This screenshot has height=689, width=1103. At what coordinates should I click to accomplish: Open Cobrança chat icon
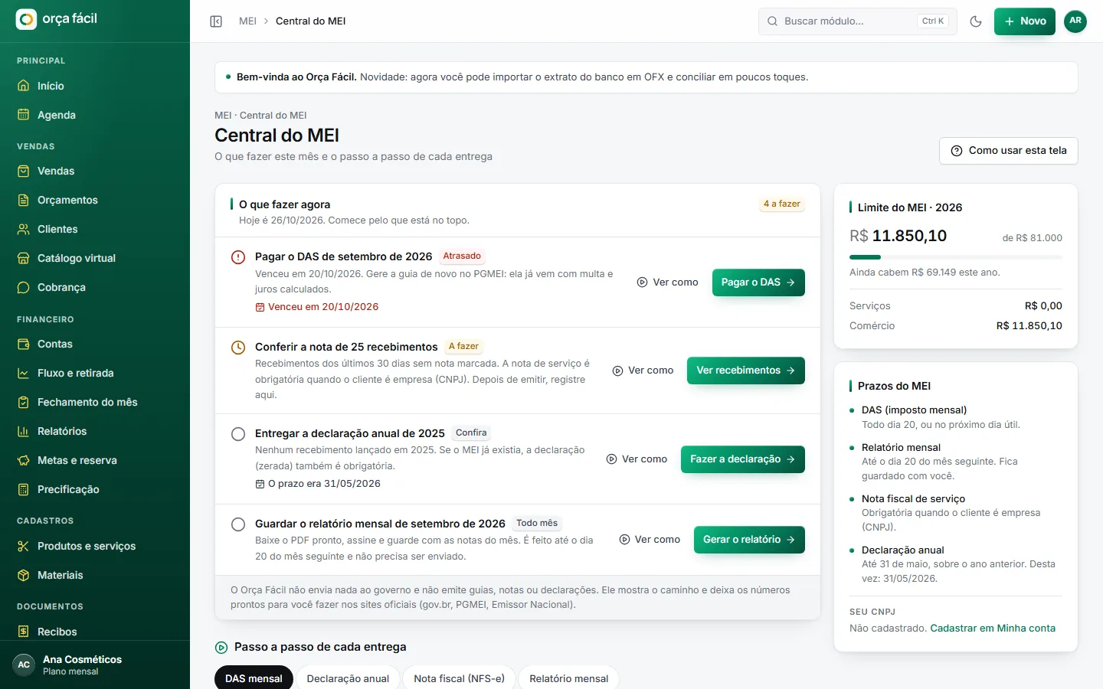pos(24,287)
